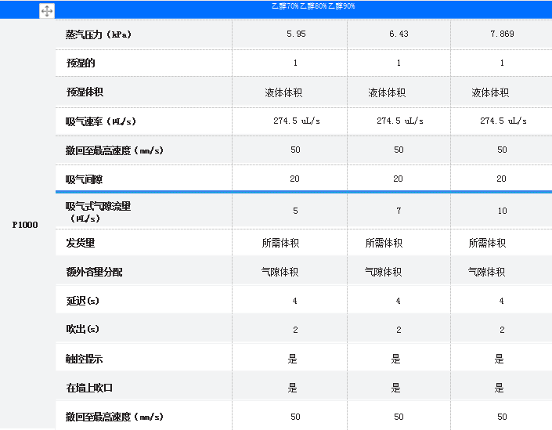Click 液体体积 in the 7.869 column
The width and height of the screenshot is (552, 430).
(490, 92)
